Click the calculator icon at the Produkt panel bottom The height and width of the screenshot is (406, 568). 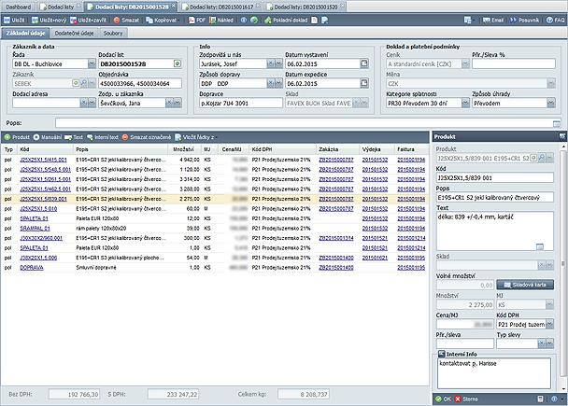pyautogui.click(x=541, y=399)
